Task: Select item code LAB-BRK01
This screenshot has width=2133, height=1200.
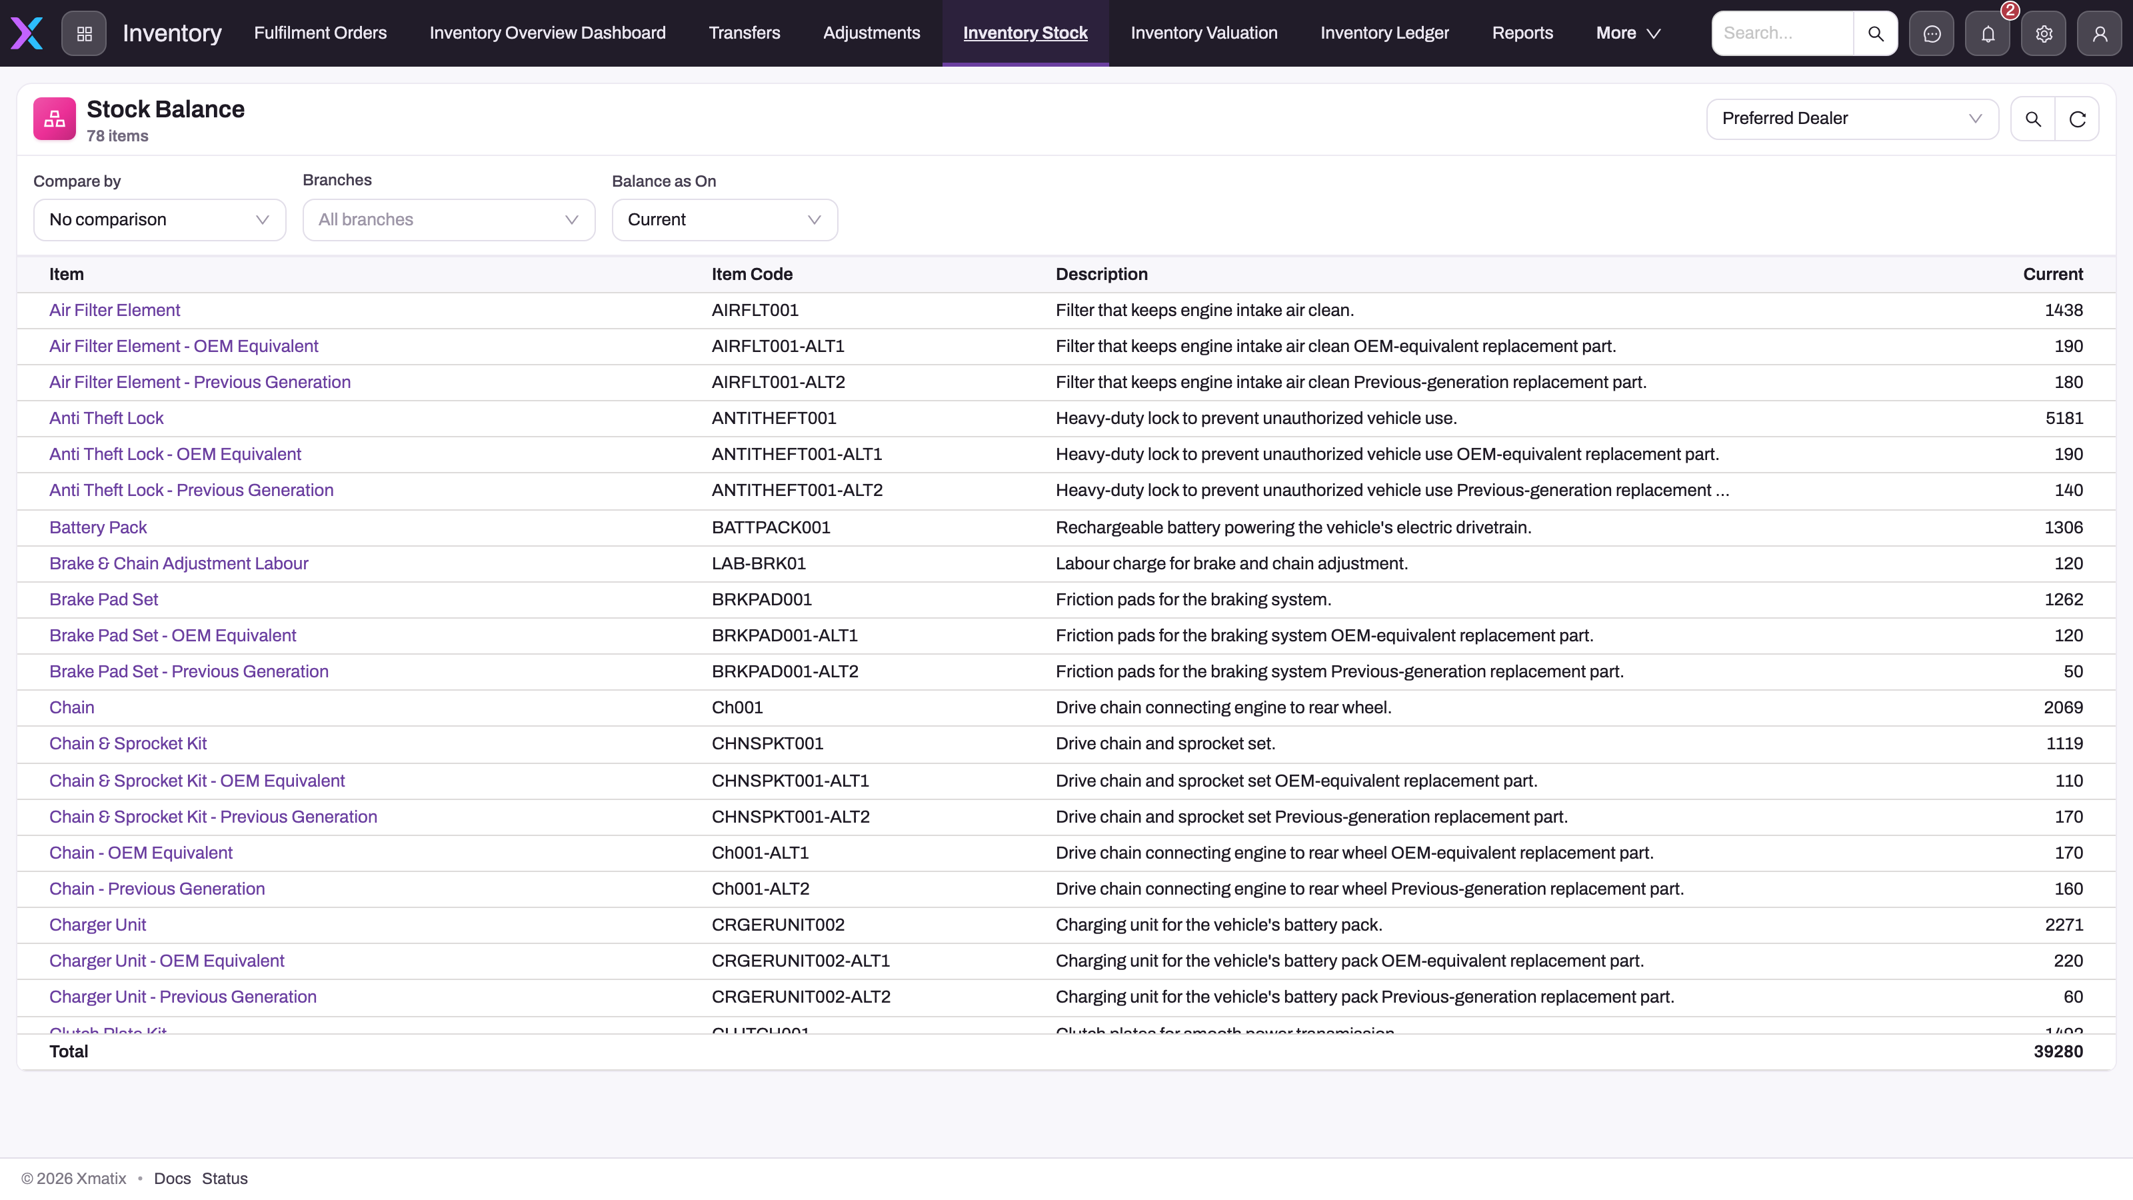Action: click(759, 563)
